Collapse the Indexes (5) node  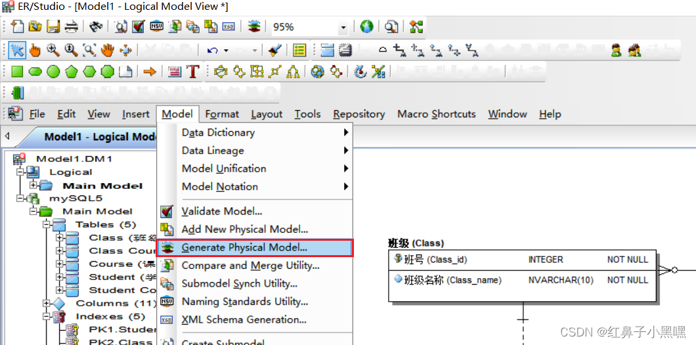coord(46,316)
